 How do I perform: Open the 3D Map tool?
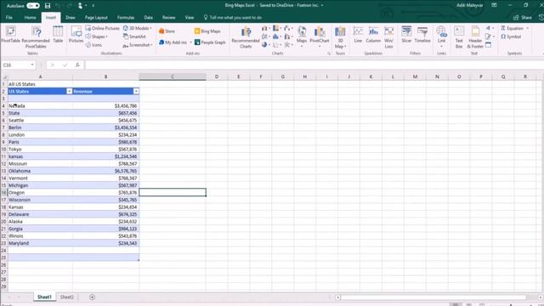pyautogui.click(x=340, y=37)
